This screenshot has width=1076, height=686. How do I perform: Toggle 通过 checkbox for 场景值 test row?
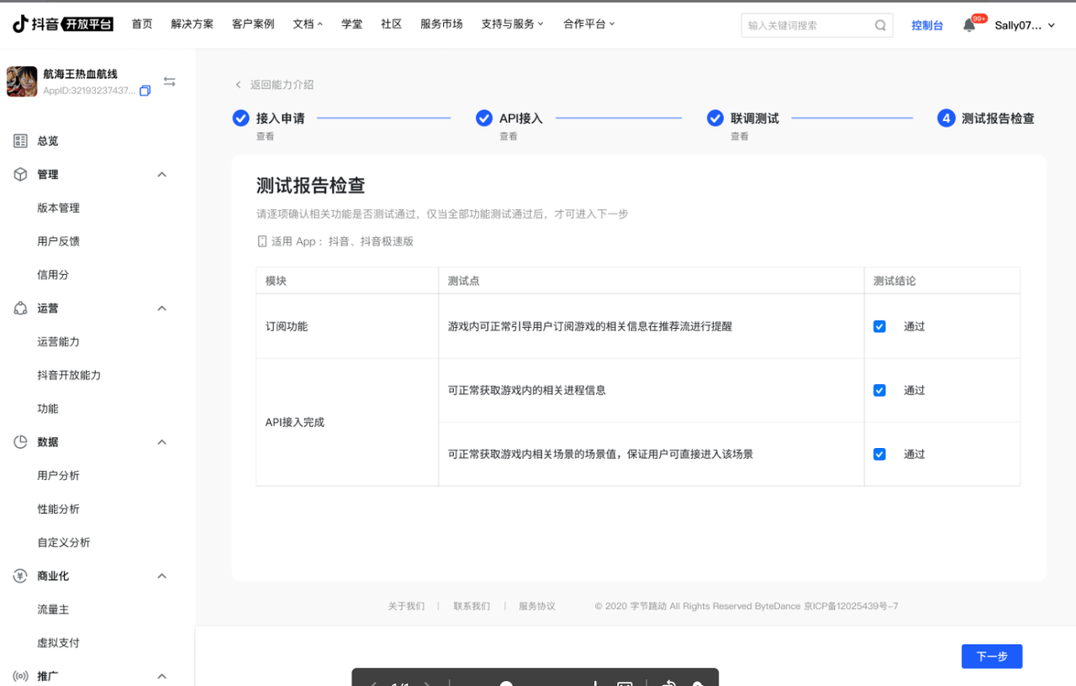[x=879, y=454]
